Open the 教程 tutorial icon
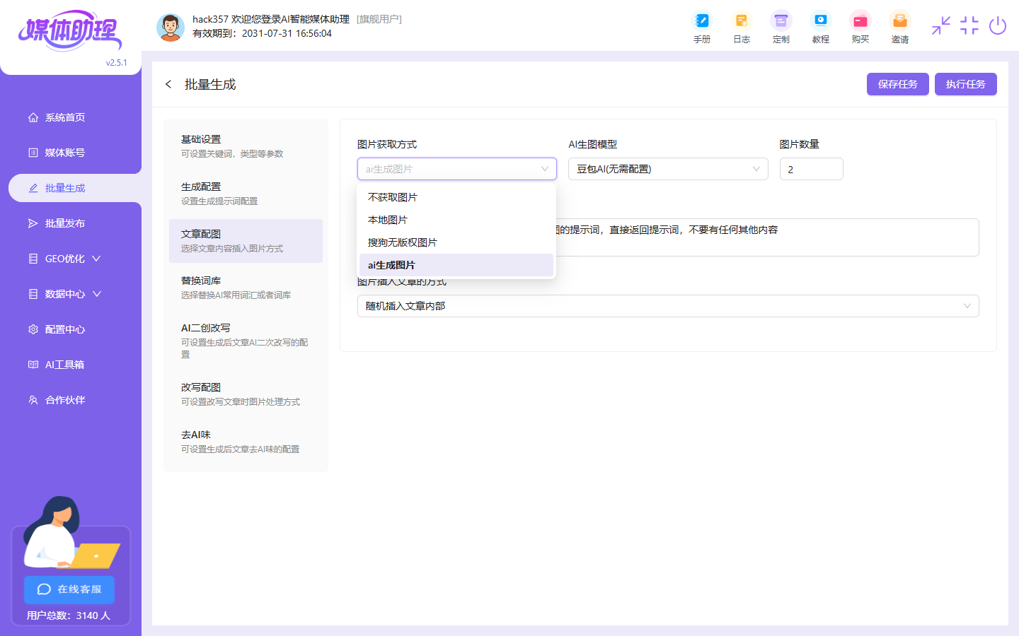 pyautogui.click(x=821, y=28)
